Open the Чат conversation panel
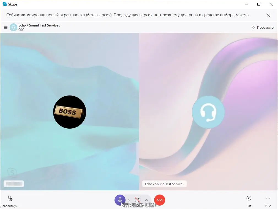The height and width of the screenshot is (210, 278). pyautogui.click(x=249, y=201)
